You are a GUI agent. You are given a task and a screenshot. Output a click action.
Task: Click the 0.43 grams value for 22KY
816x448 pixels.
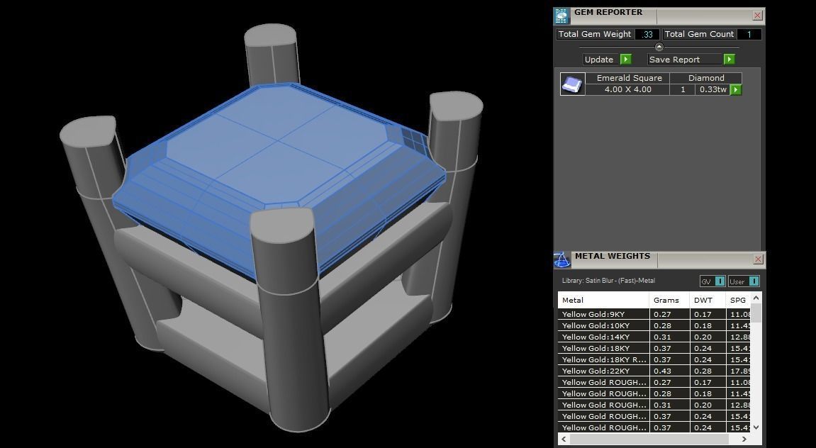662,371
